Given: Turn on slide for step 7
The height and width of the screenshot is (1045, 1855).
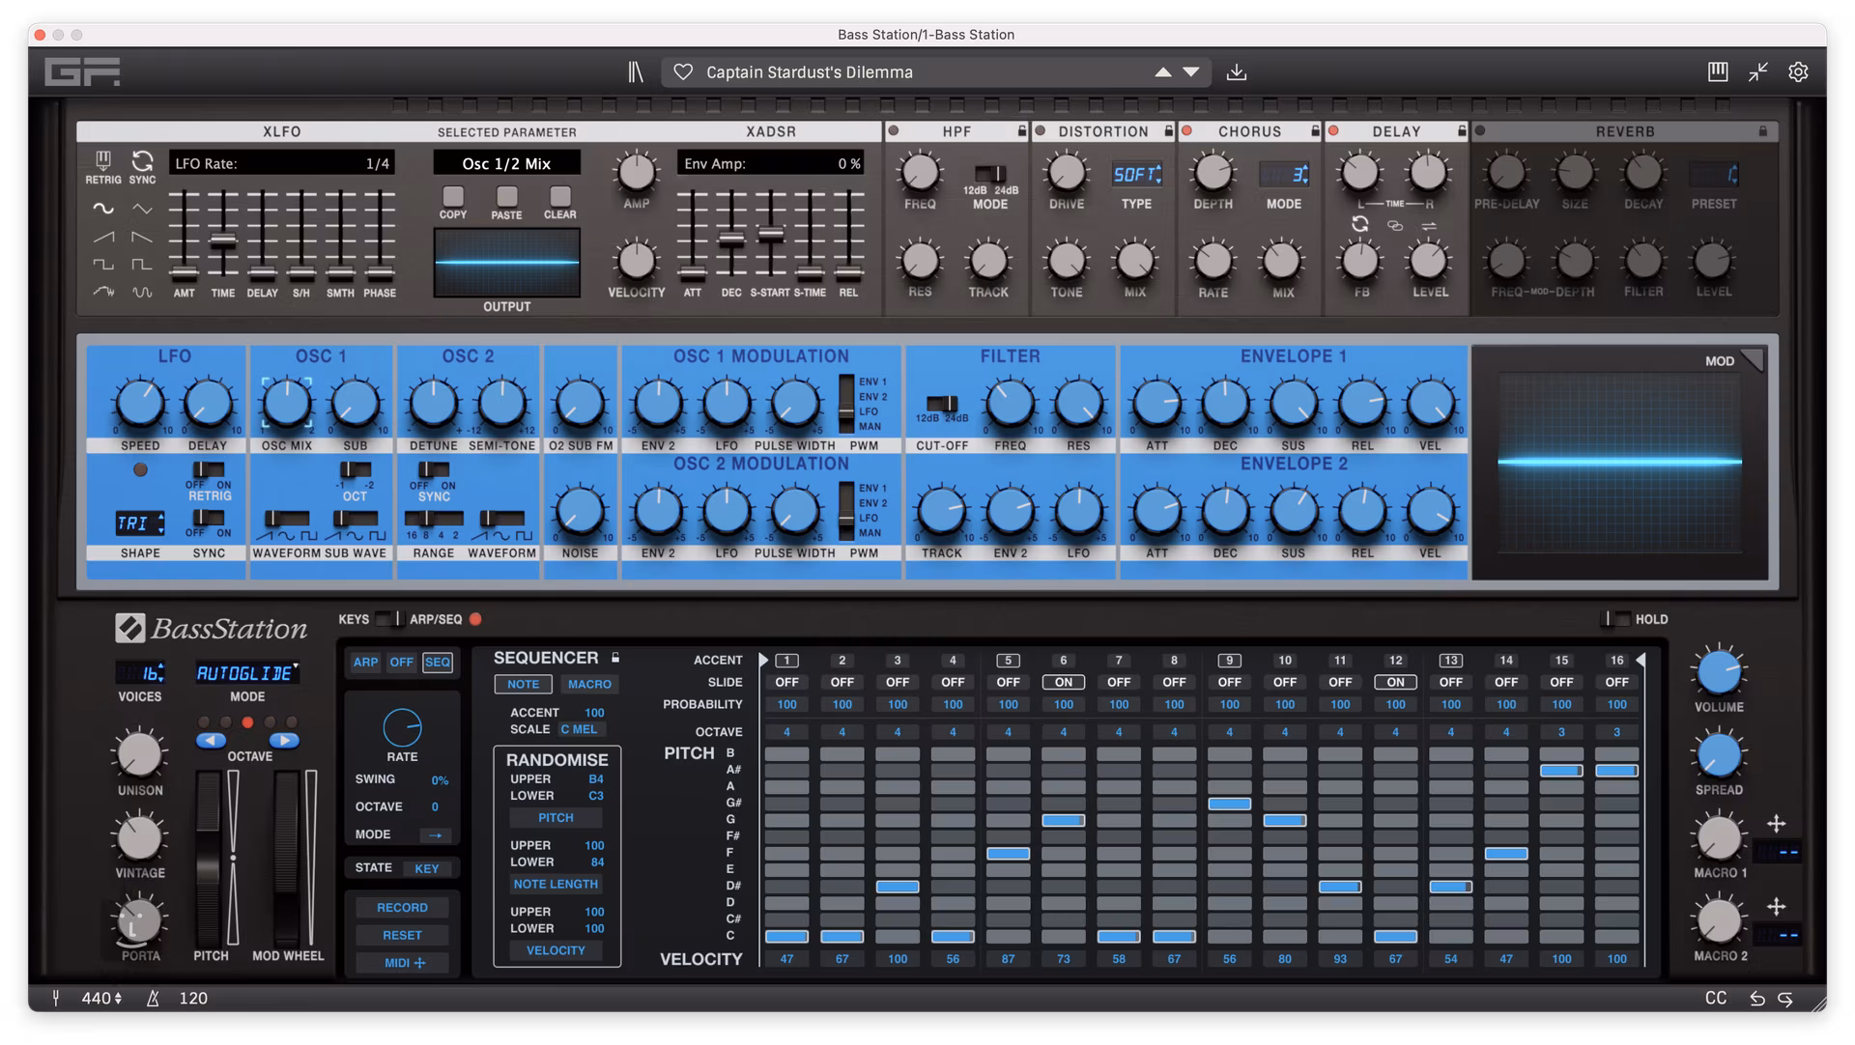Looking at the screenshot, I should click(x=1118, y=682).
